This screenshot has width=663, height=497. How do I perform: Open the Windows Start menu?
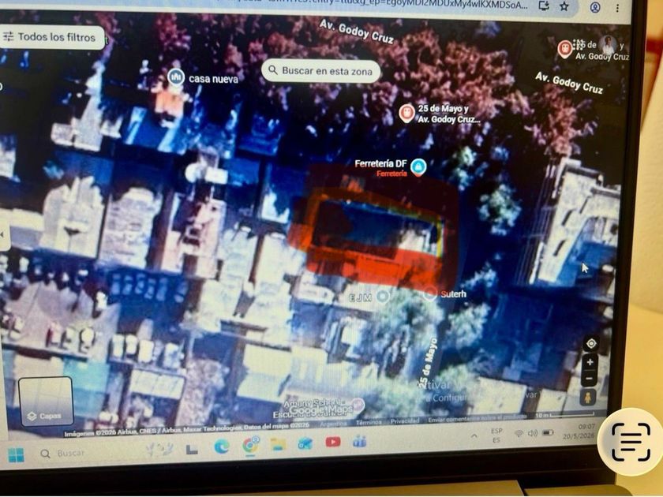point(16,455)
